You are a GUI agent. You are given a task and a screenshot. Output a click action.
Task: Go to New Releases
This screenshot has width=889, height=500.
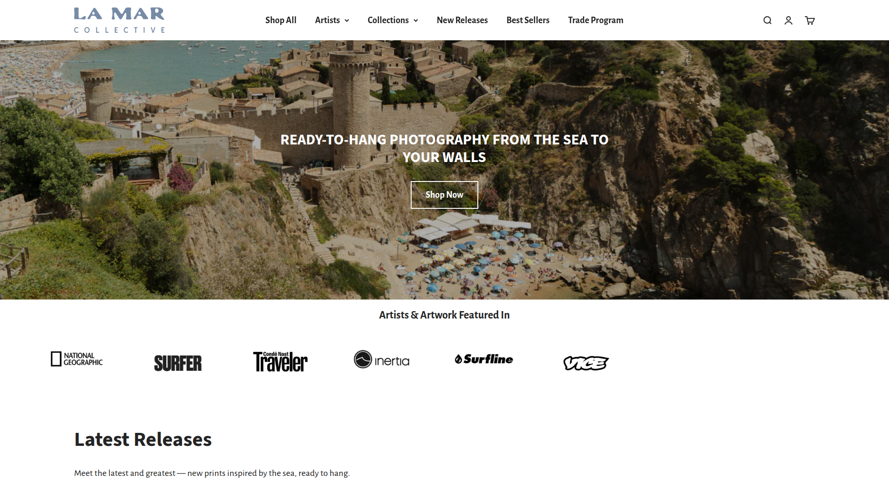tap(462, 20)
